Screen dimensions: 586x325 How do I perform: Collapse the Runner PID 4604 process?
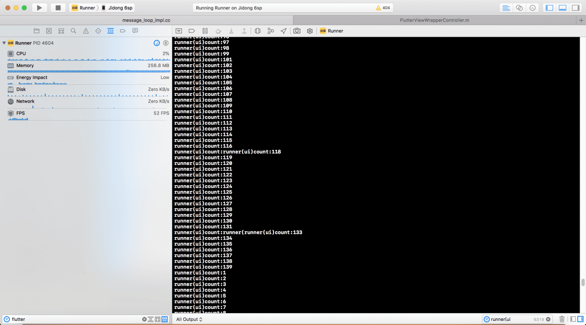[4, 43]
